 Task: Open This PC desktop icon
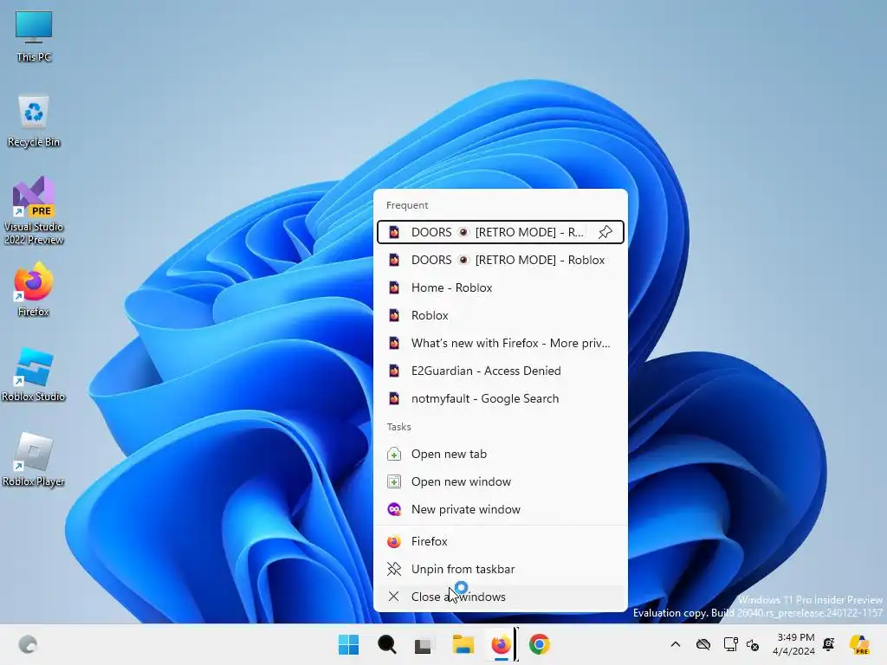pos(34,36)
